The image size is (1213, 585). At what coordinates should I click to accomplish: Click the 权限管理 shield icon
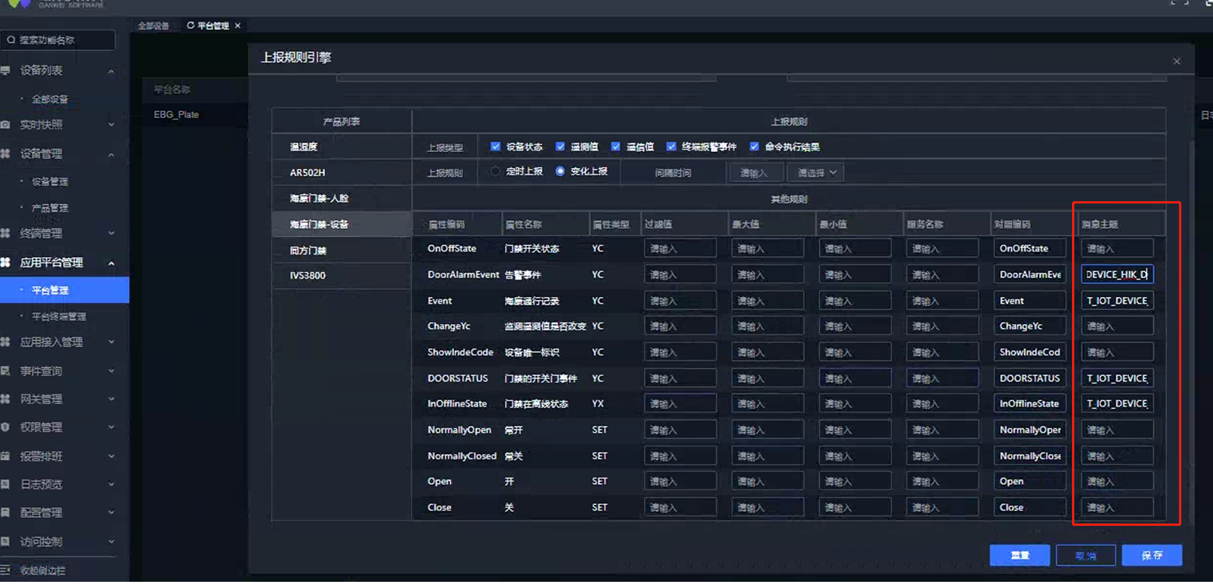click(x=6, y=427)
